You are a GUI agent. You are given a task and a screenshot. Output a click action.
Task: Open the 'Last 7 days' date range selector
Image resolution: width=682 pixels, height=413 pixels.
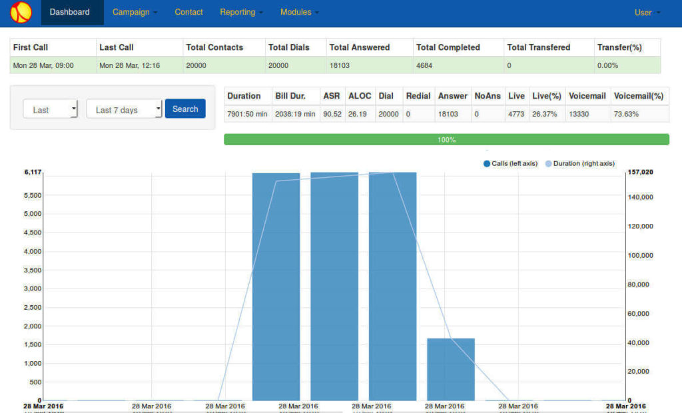click(x=124, y=109)
